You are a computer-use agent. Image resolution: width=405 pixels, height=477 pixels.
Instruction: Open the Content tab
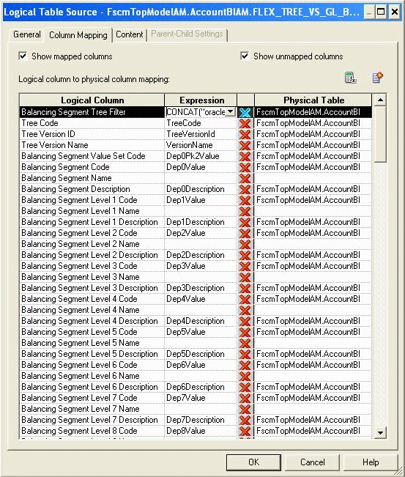pos(129,34)
